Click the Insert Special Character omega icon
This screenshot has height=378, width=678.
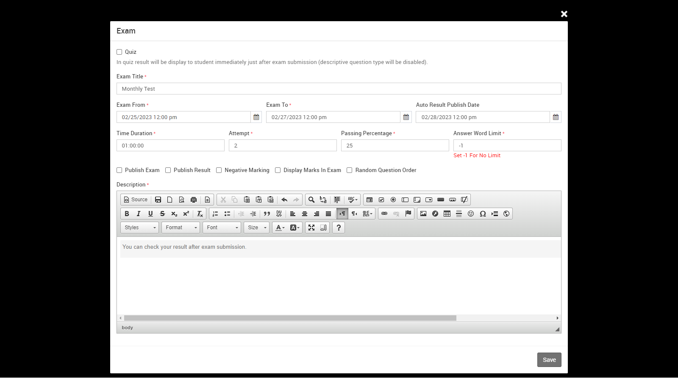tap(483, 214)
